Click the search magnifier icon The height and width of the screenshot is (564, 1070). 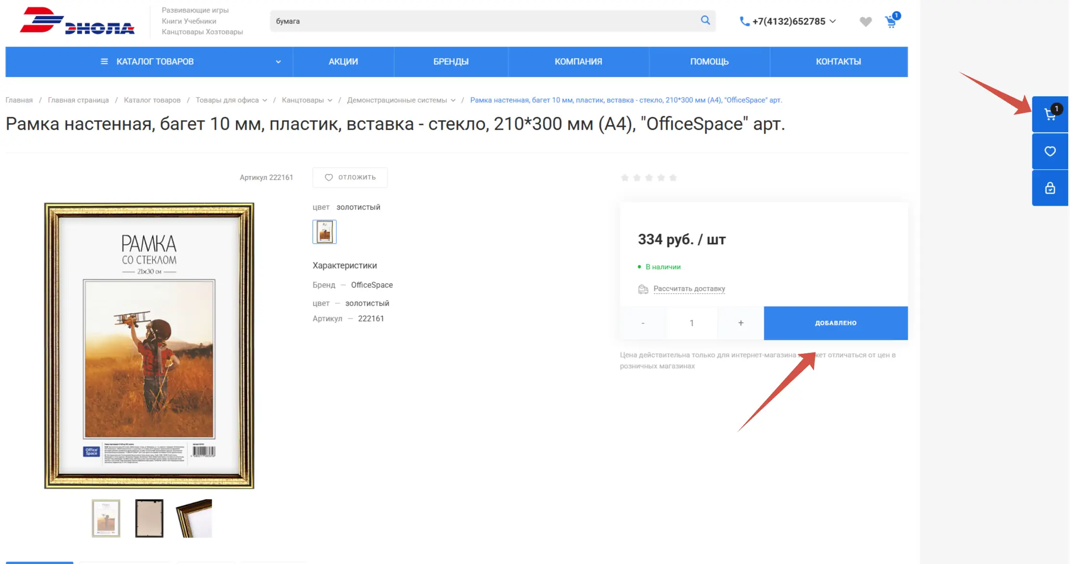coord(705,20)
